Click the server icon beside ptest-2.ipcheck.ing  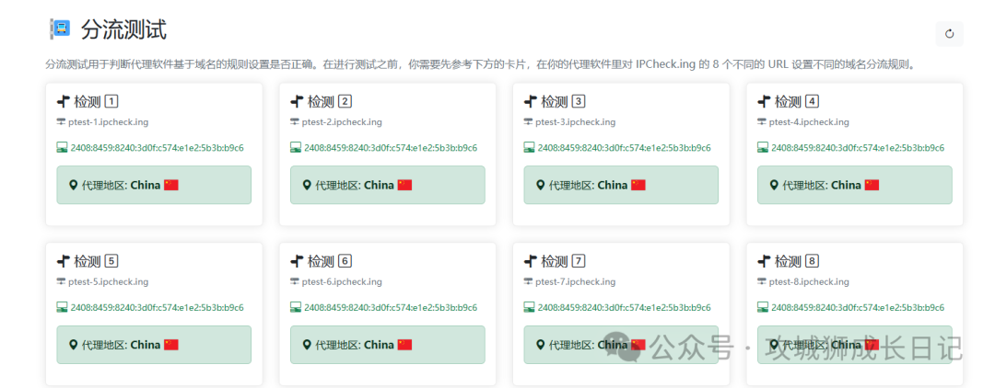pos(295,122)
